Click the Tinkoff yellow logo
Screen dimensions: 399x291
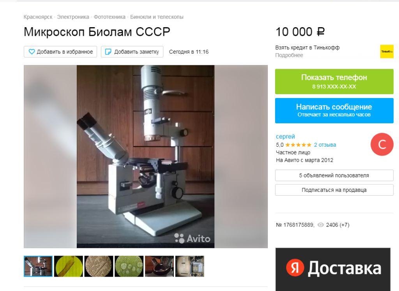tap(387, 51)
